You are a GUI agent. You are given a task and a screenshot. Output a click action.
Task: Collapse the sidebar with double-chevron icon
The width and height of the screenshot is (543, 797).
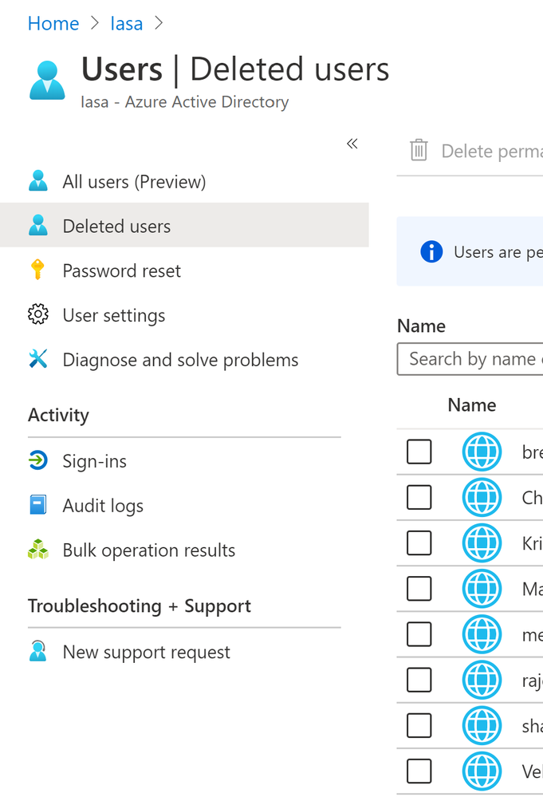click(352, 144)
